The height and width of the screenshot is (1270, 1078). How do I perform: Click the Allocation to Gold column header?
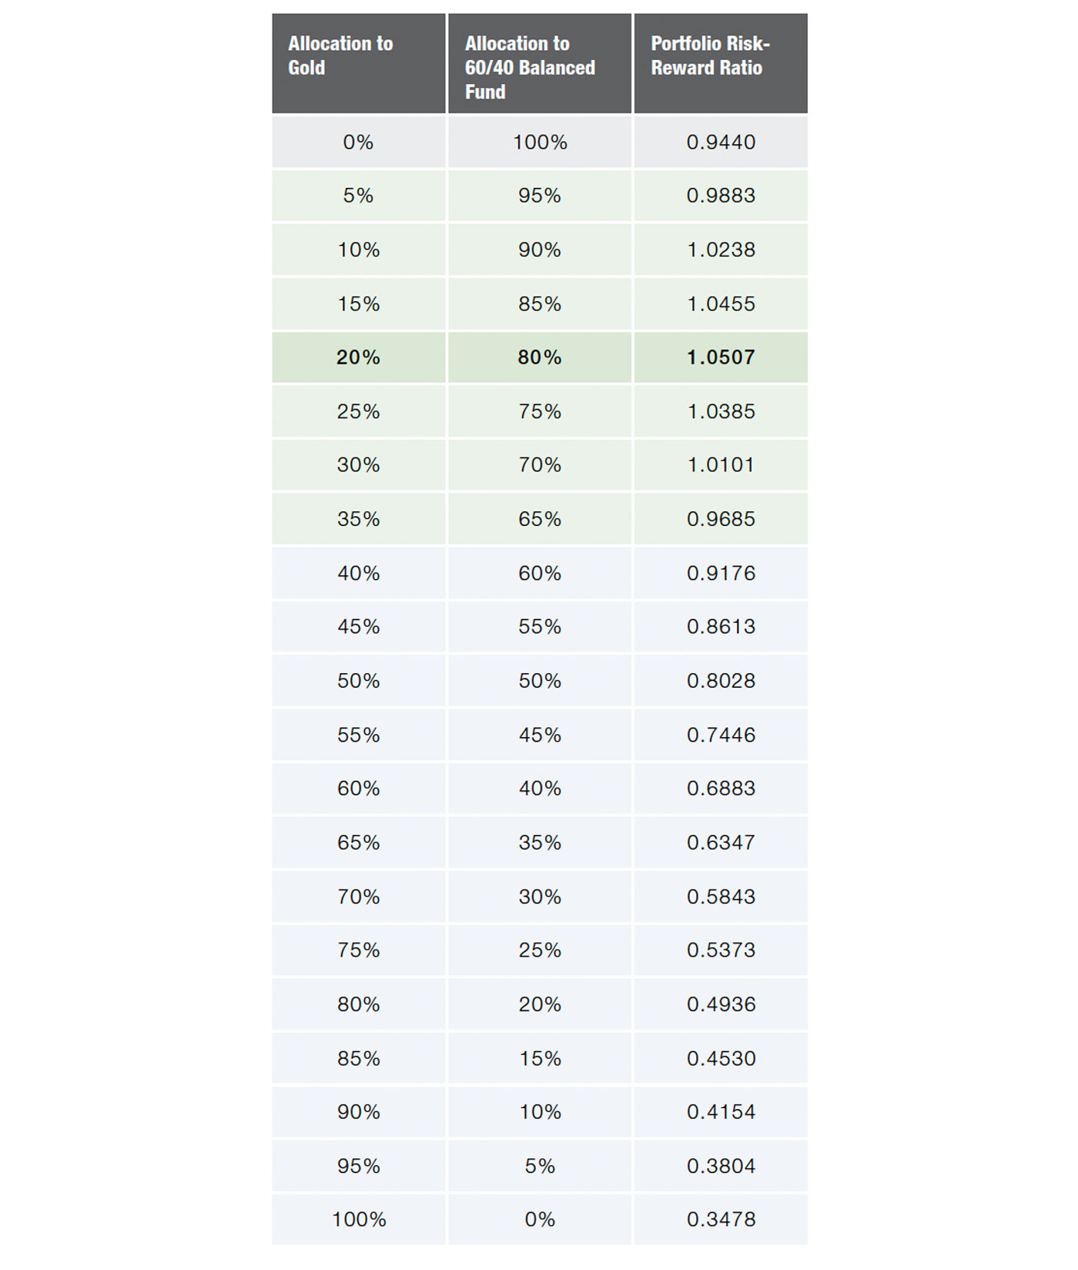click(358, 63)
